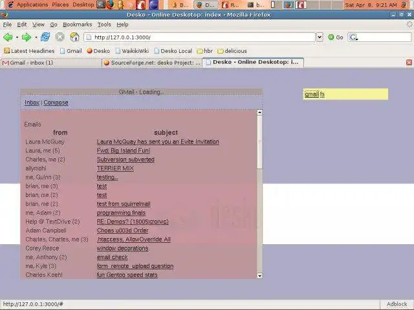This screenshot has width=414, height=310.
Task: Click the email list scroll down arrow
Action: (259, 276)
